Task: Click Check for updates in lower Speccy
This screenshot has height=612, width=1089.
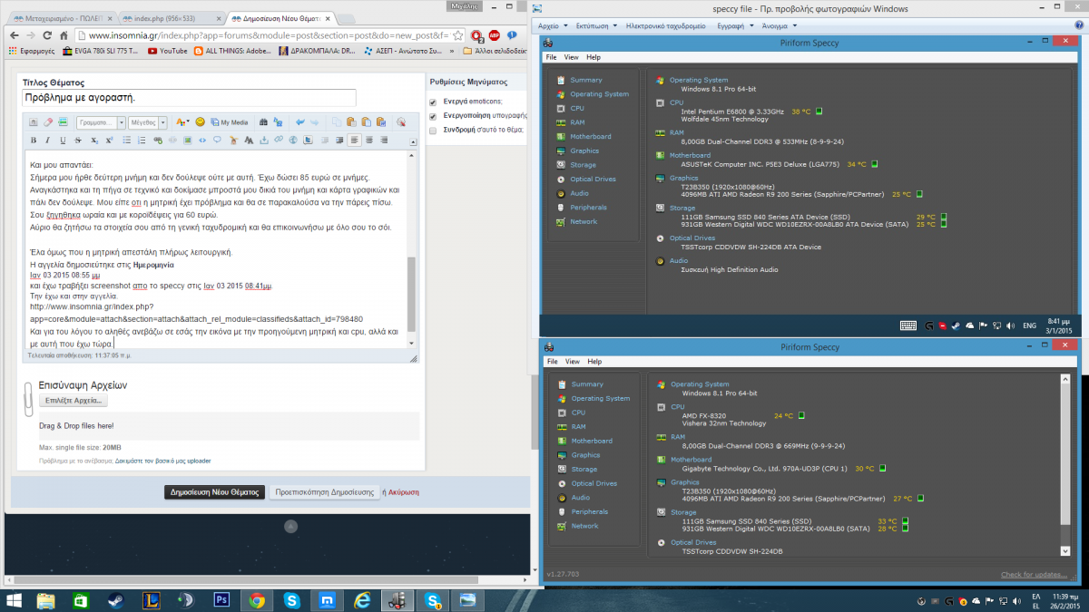Action: [x=1034, y=574]
